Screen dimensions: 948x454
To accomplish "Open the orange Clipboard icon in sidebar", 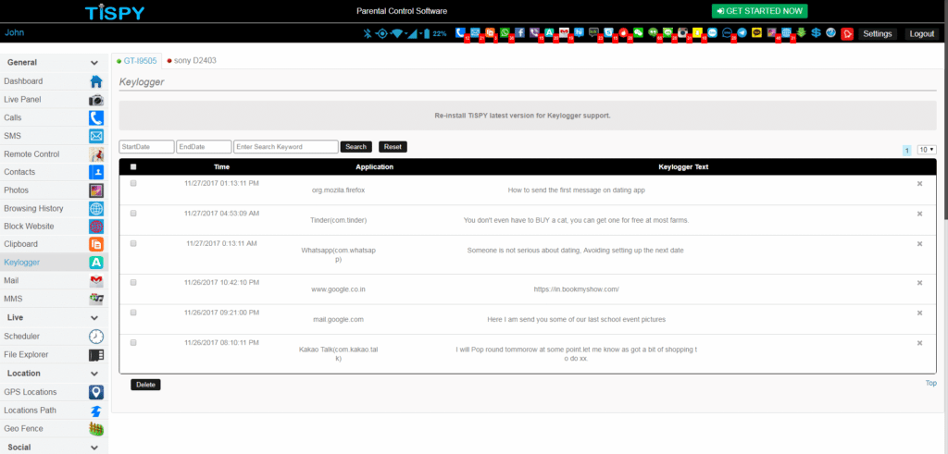I will click(96, 244).
